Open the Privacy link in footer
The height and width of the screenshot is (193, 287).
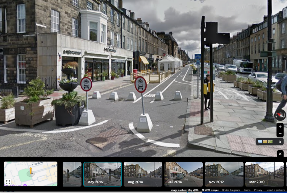[258, 190]
